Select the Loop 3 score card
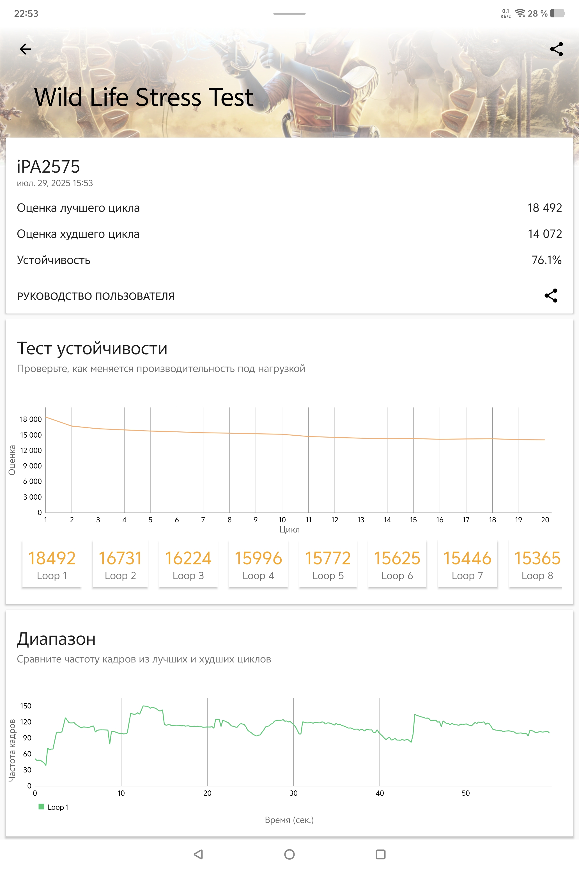This screenshot has height=869, width=579. [x=188, y=564]
